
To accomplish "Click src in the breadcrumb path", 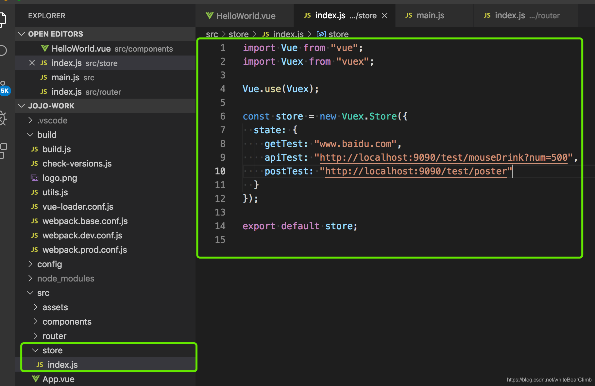I will tap(212, 34).
